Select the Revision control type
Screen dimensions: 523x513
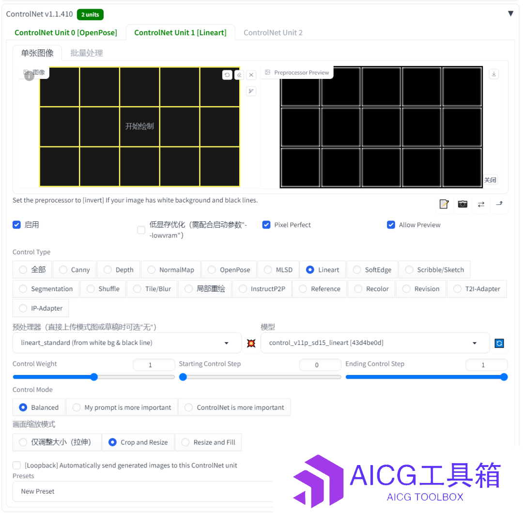tap(421, 289)
